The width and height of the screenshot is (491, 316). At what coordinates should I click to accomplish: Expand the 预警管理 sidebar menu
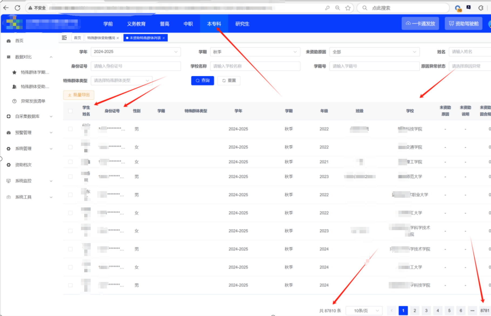point(51,133)
